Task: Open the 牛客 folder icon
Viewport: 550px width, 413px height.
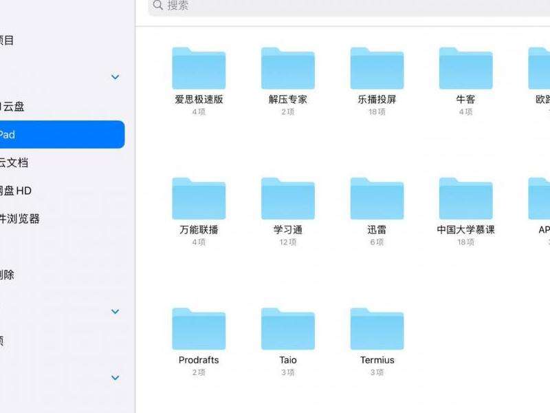Action: [466, 68]
